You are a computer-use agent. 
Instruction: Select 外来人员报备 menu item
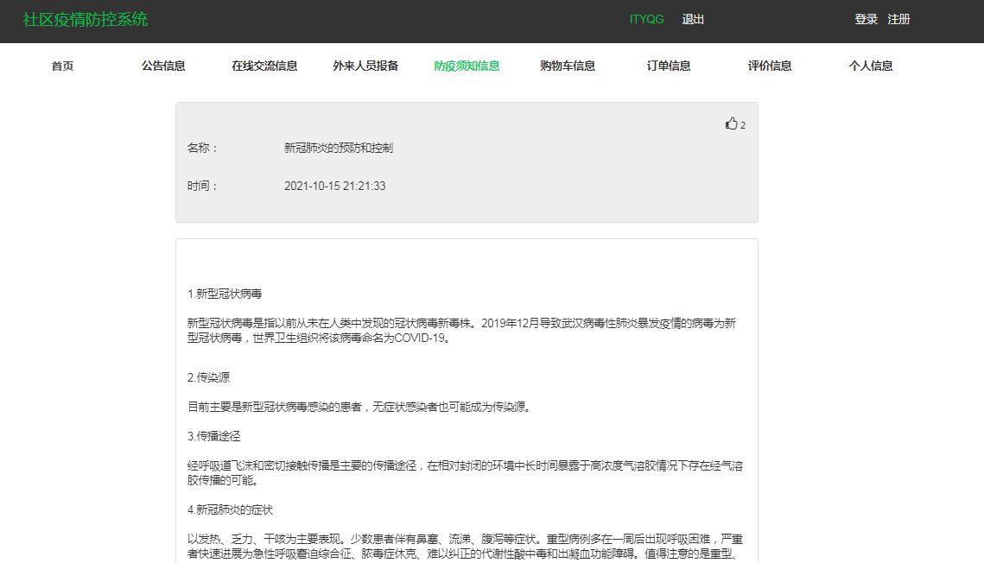pyautogui.click(x=365, y=66)
